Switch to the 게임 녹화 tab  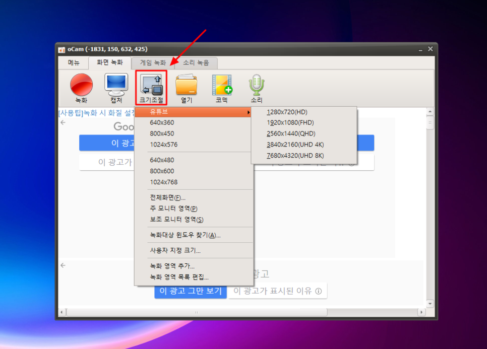[x=153, y=62]
